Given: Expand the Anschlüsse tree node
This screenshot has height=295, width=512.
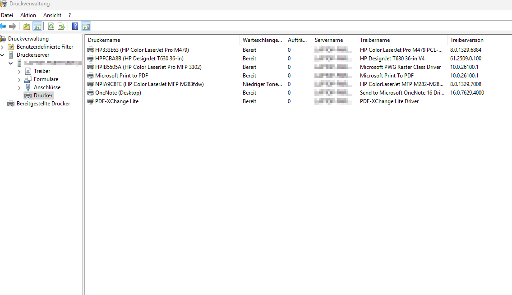Looking at the screenshot, I should pos(19,87).
